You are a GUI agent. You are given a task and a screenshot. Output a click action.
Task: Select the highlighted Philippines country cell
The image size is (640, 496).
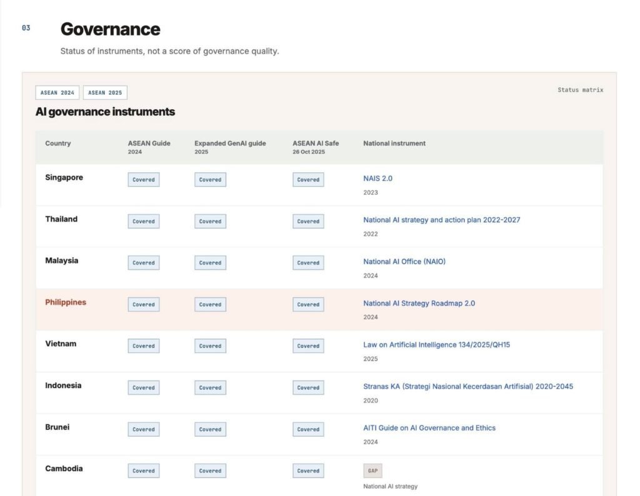click(x=66, y=303)
